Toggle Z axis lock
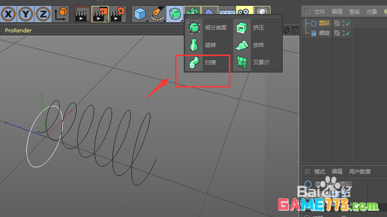 click(x=44, y=14)
